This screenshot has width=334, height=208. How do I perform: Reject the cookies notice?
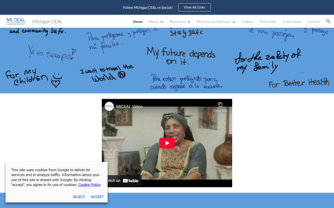point(79,197)
